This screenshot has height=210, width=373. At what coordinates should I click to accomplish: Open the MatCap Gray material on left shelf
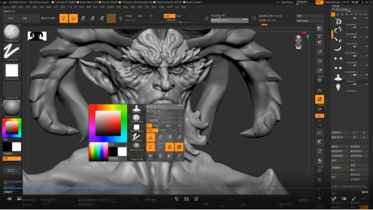point(12,109)
